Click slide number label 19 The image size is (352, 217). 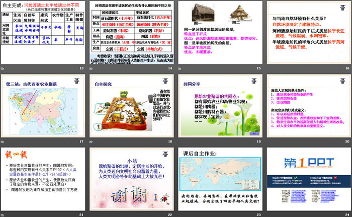[258, 141]
